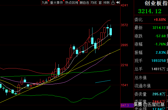The image size is (168, 110).
Task: Click the 创业板指 index title
Action: [x=156, y=3]
